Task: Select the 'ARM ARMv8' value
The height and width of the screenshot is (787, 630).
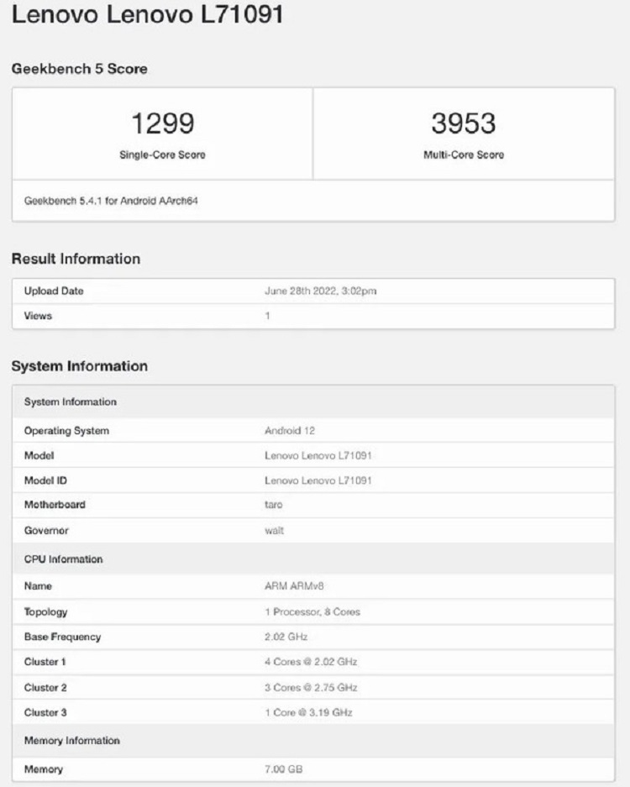Action: (x=294, y=586)
